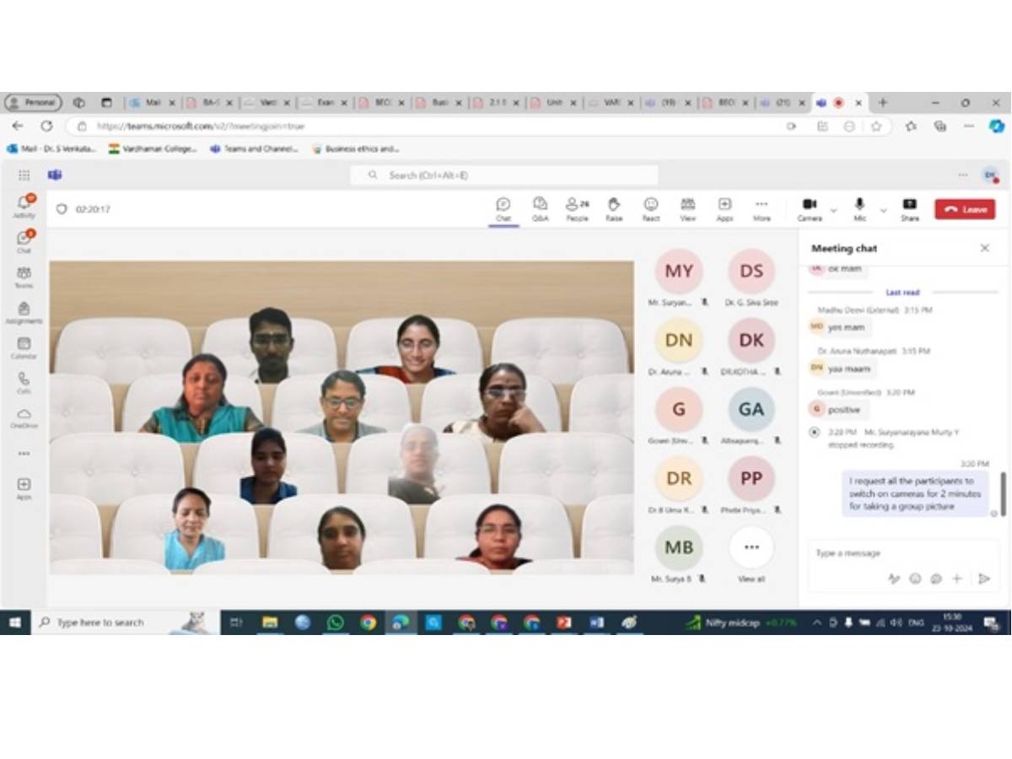
Task: Toggle the Mic mute button
Action: pos(859,207)
